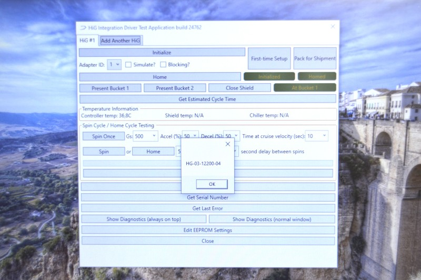
Task: Open Edit EEPROM Settings
Action: pos(207,230)
